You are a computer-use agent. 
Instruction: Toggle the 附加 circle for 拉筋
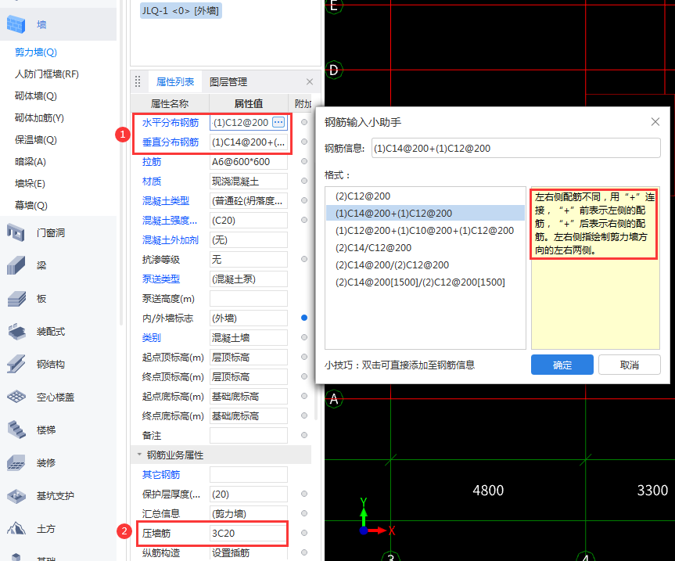coord(304,161)
